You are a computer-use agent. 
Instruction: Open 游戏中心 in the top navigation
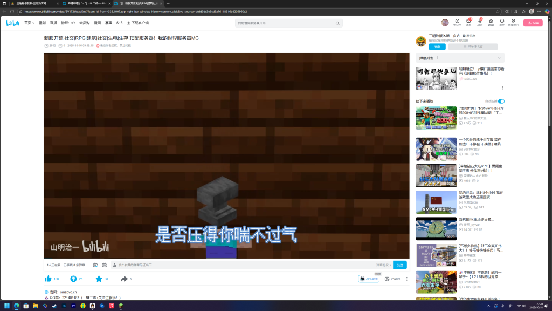pos(68,23)
